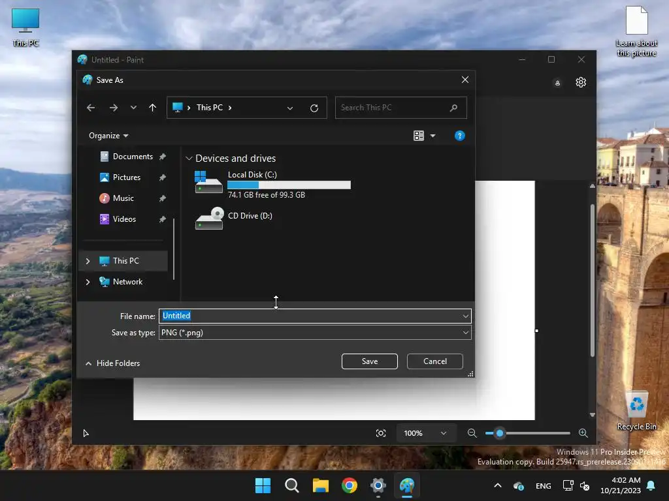Click the Save button
Screen dimensions: 669x501
370,361
